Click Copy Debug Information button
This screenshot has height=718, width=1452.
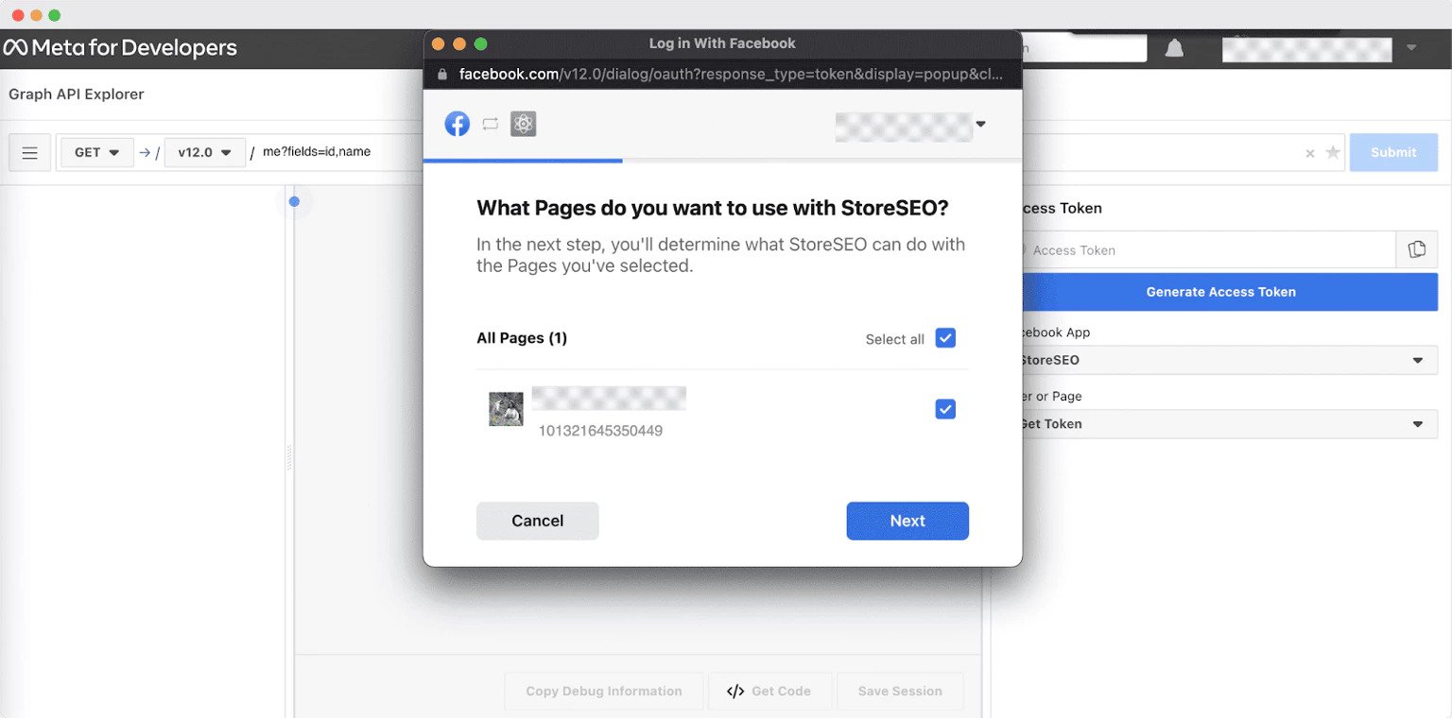pos(604,692)
